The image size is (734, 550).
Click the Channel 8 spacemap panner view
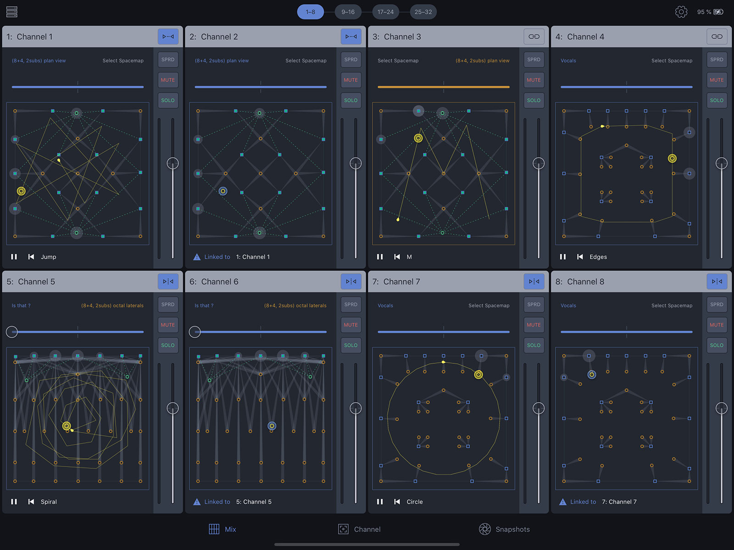pyautogui.click(x=626, y=418)
